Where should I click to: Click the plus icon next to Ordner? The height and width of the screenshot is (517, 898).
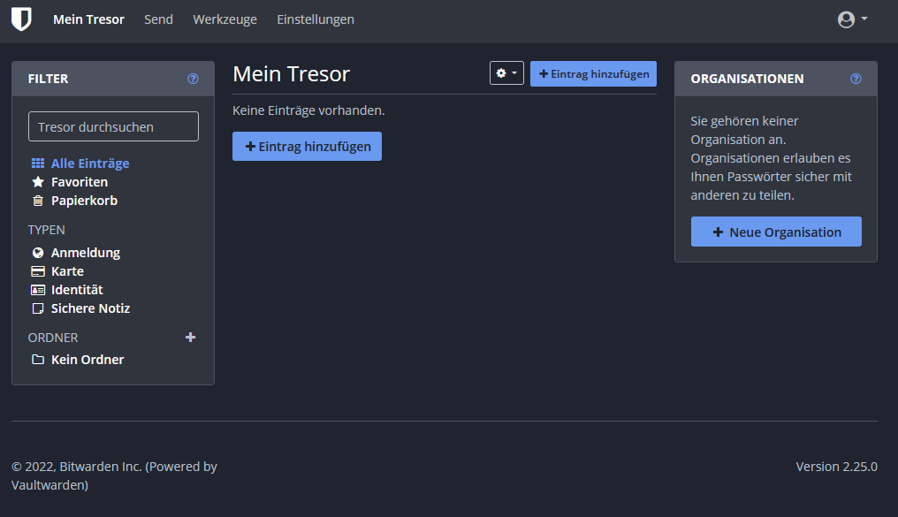(190, 338)
